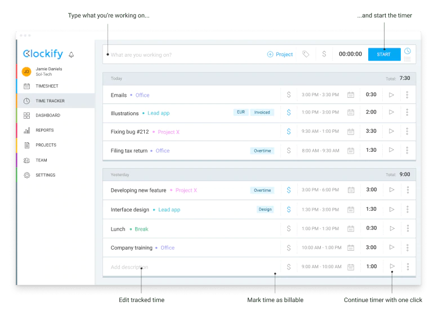Open calendar for Company training entry
The image size is (438, 316).
(351, 247)
